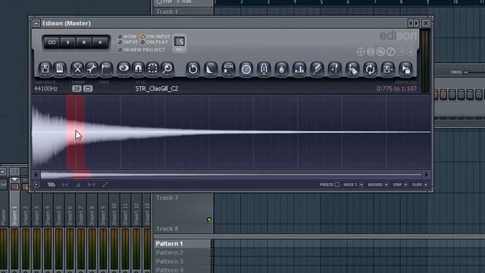
Task: Select the Insert 5 mixer track
Action: coord(59,215)
